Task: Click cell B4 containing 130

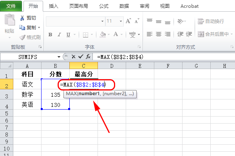Action: (x=55, y=105)
